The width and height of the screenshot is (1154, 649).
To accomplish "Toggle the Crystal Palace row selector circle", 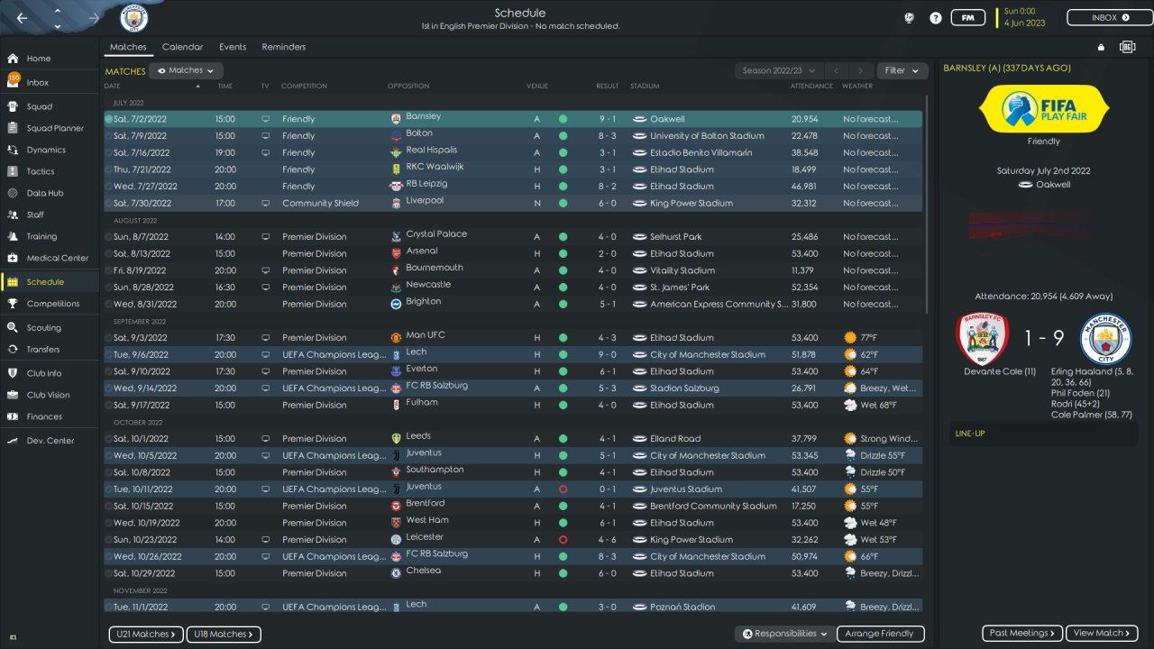I will tap(108, 237).
